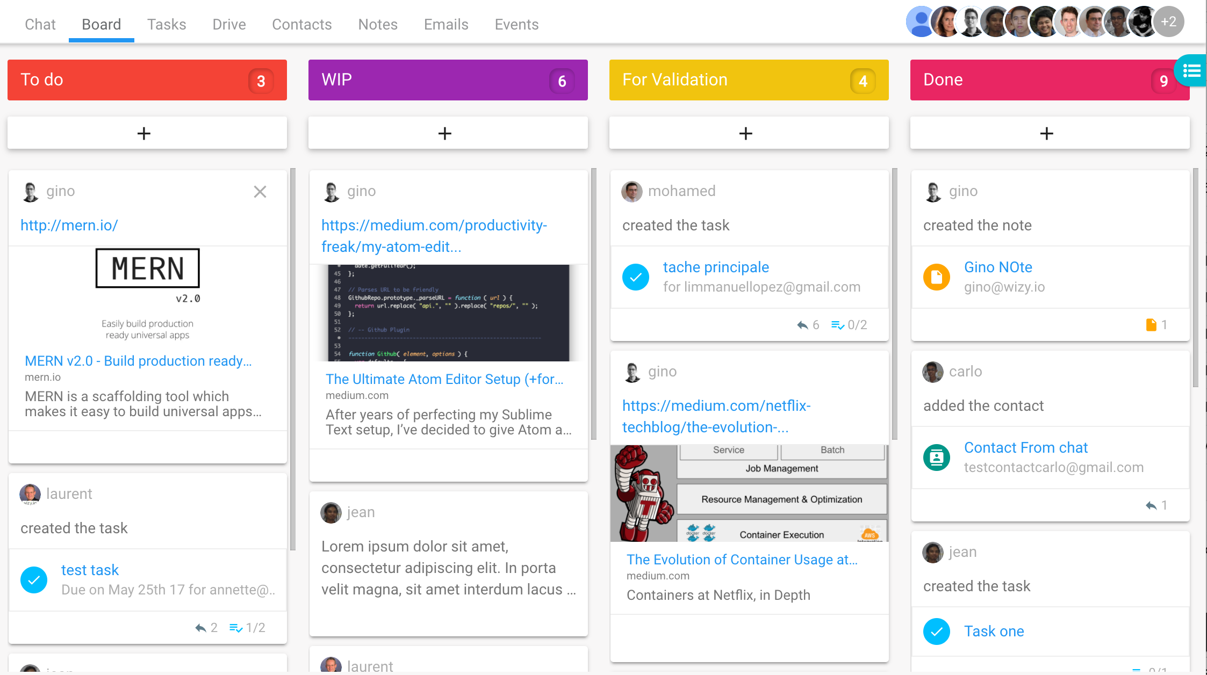
Task: Click the Done column scrollbar
Action: click(1196, 278)
